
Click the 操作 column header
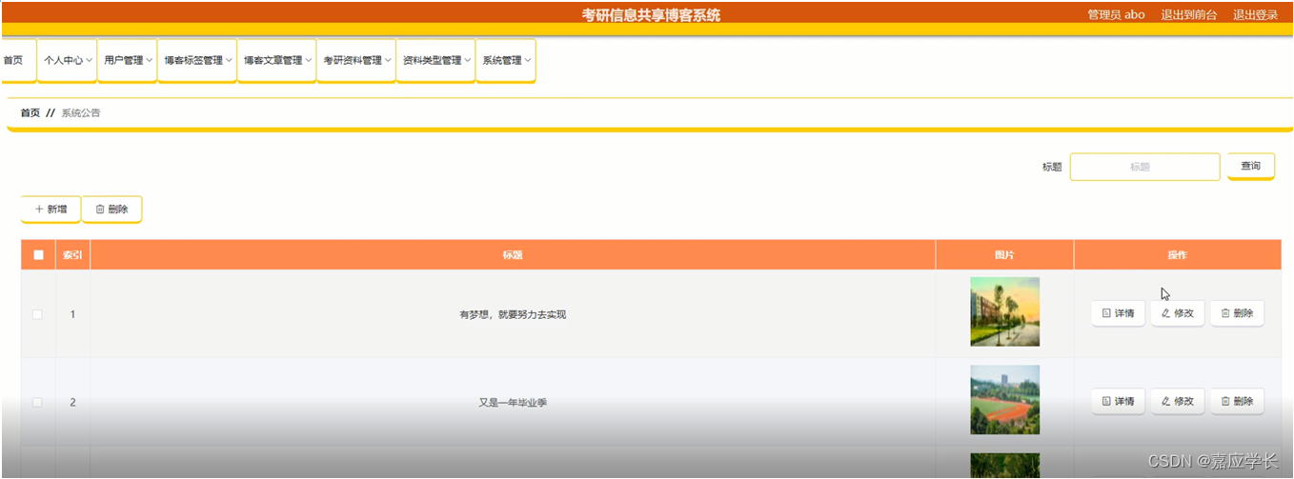click(1178, 255)
